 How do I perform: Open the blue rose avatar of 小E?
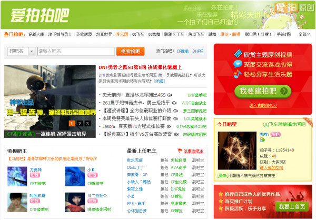(x=75, y=176)
